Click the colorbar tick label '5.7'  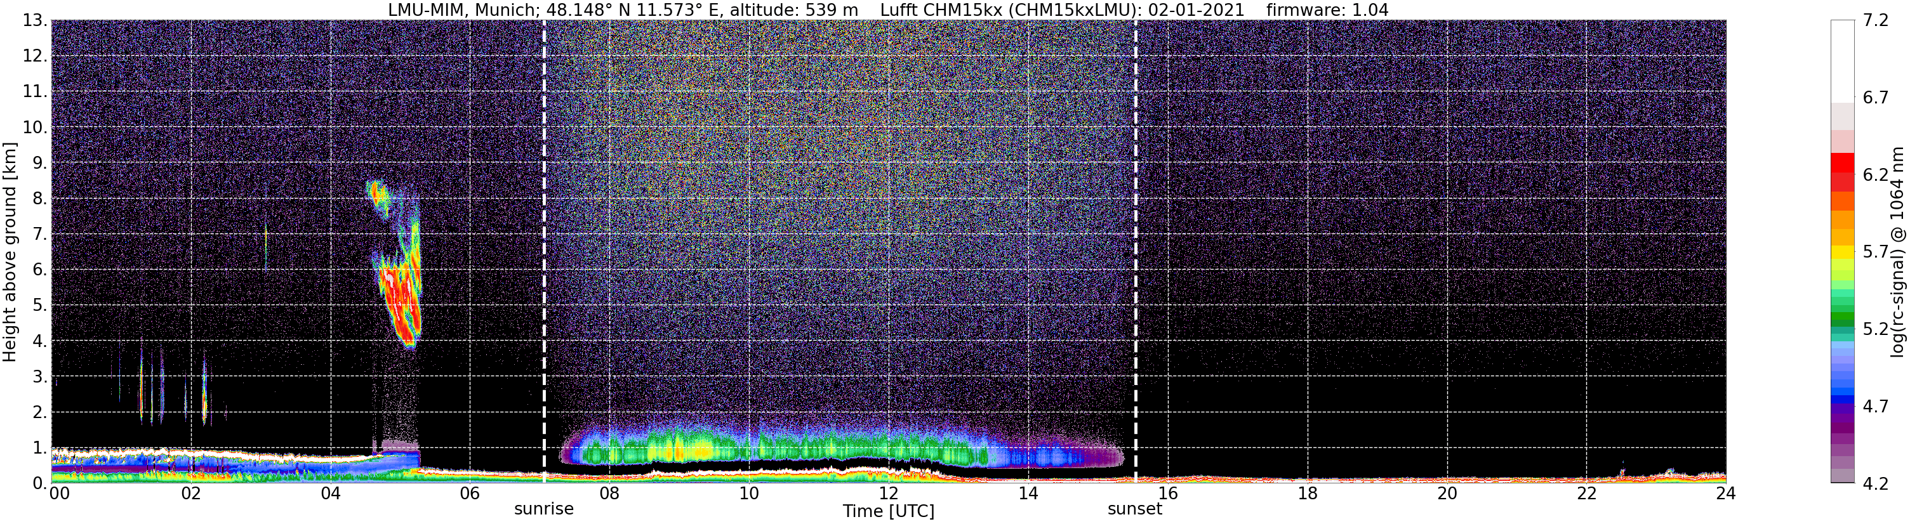pos(1876,251)
